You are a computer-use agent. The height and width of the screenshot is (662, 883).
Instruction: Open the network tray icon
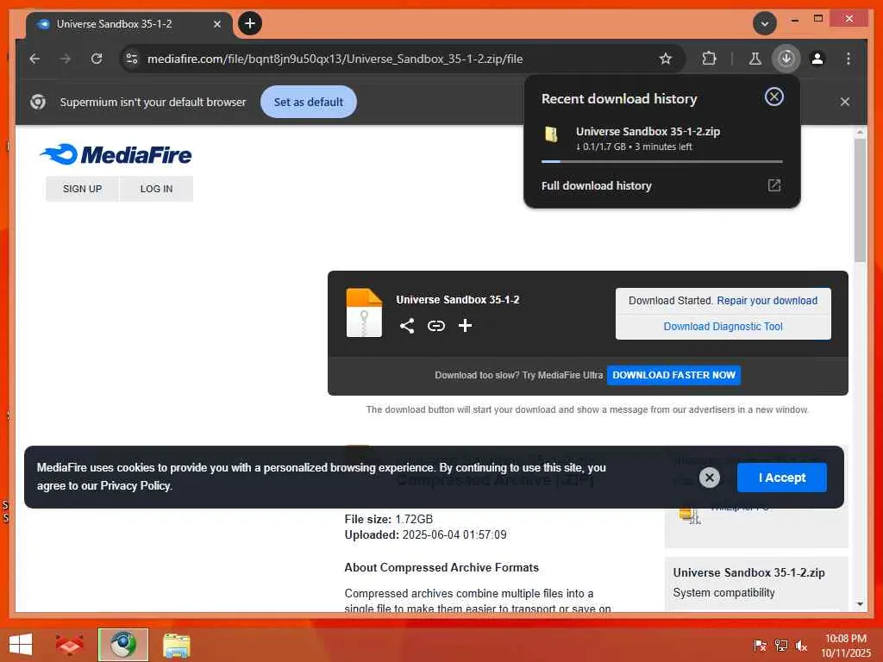point(780,645)
